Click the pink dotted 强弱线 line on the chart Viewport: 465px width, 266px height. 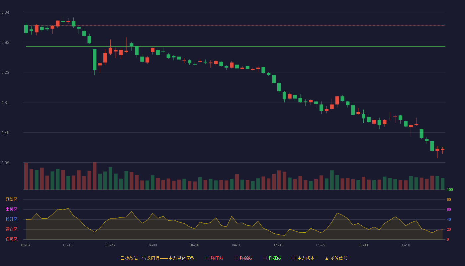click(236, 26)
